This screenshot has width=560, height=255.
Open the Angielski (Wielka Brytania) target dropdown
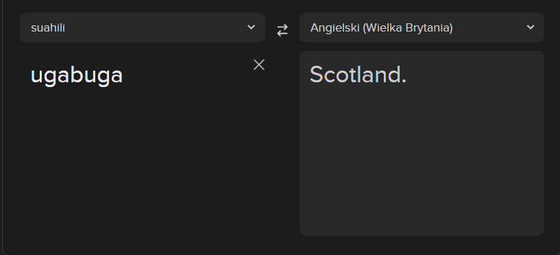click(x=422, y=27)
